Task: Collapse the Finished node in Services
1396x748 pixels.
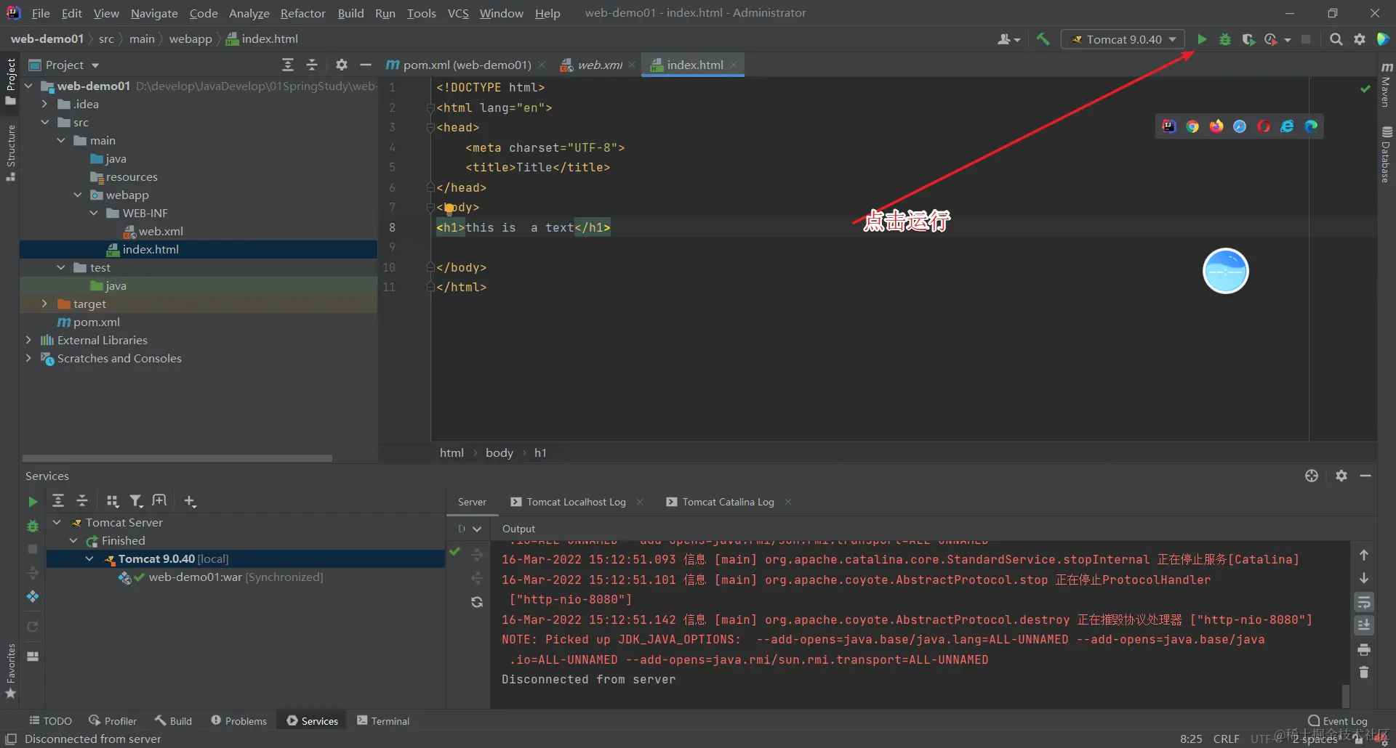Action: point(73,540)
